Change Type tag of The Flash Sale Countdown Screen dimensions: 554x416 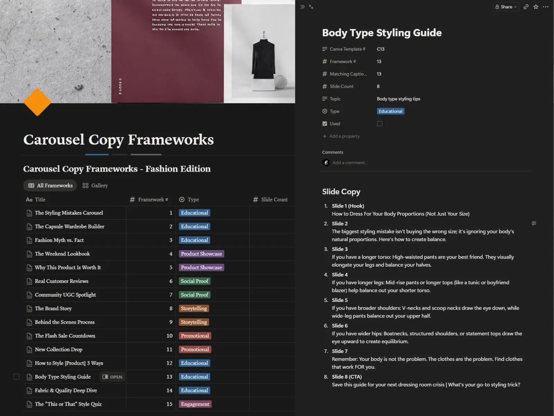coord(195,336)
